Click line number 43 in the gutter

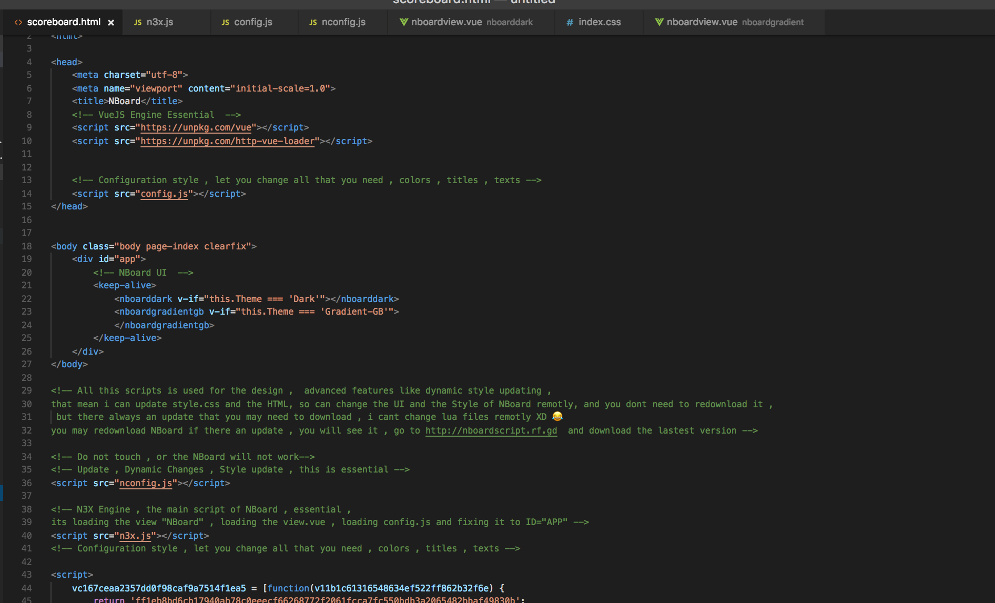tap(27, 575)
